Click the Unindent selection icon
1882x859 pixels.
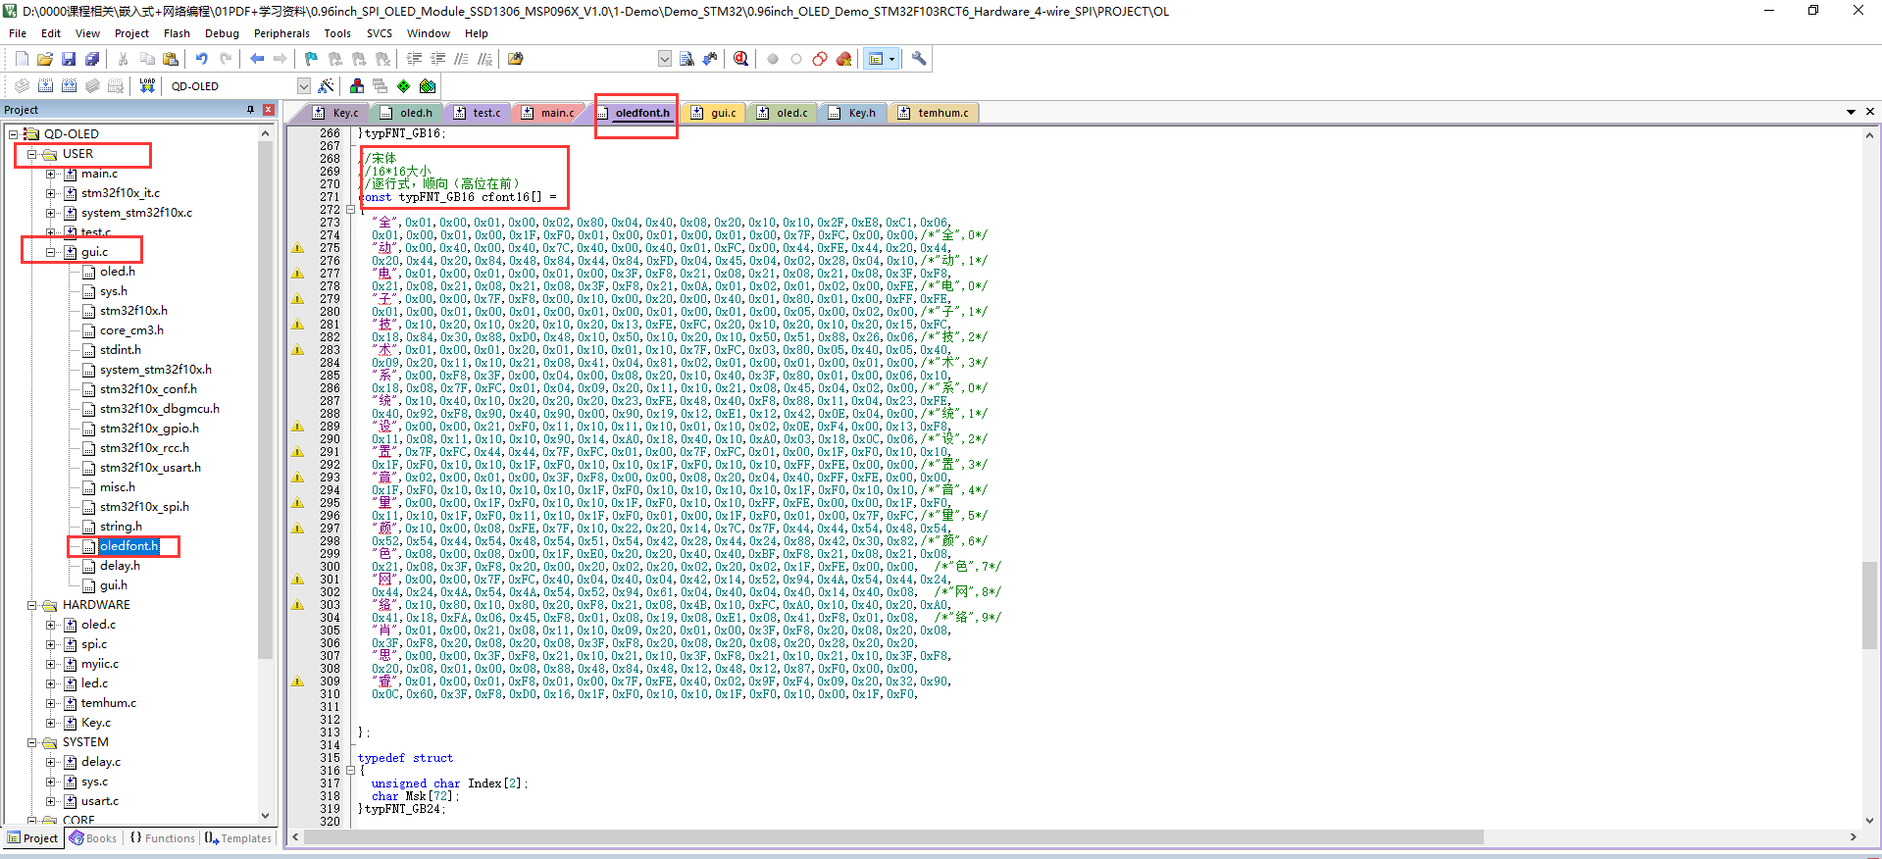point(438,59)
